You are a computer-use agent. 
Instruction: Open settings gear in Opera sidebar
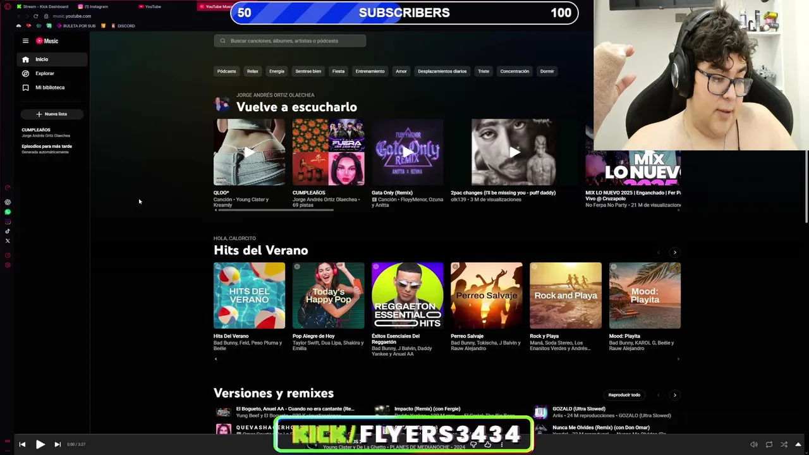pyautogui.click(x=8, y=265)
